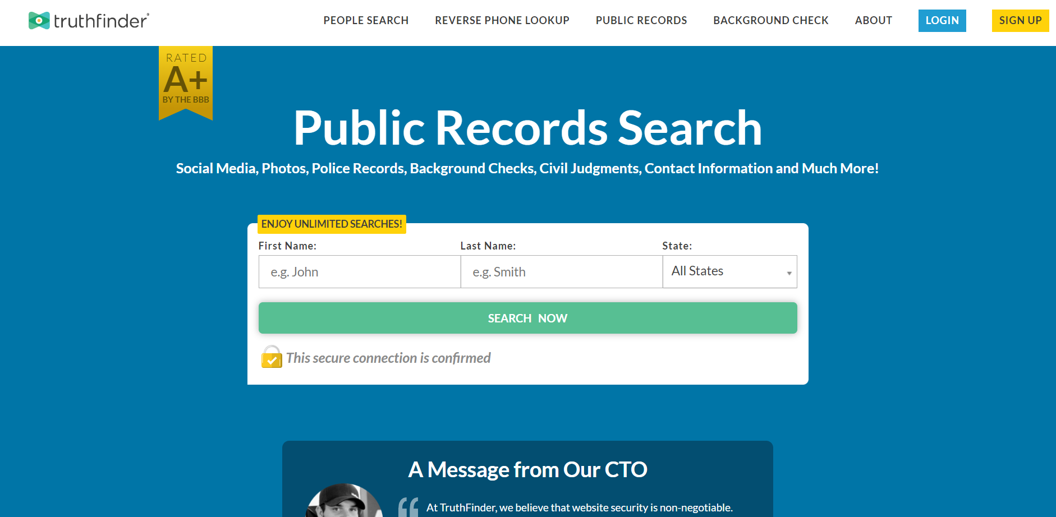
Task: Open the People Search menu item
Action: pos(366,20)
